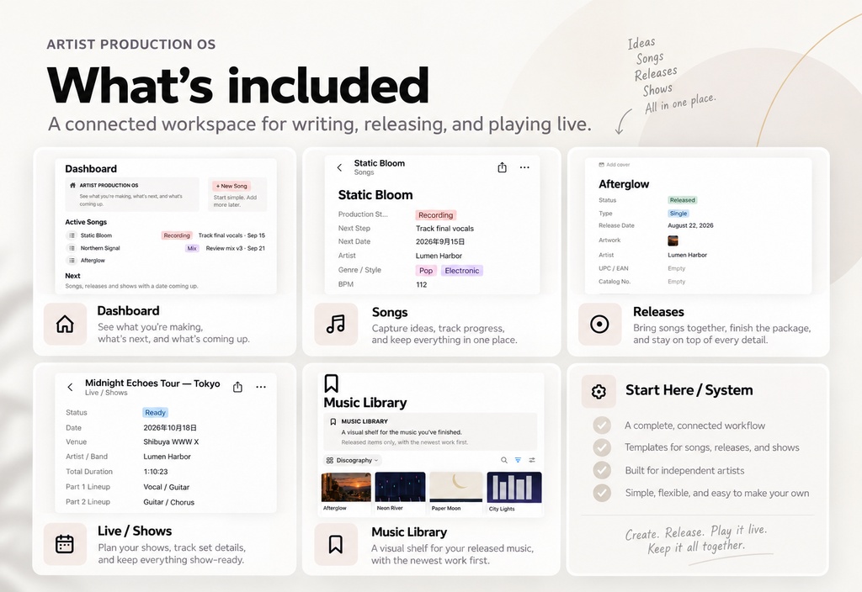Image resolution: width=862 pixels, height=592 pixels.
Task: Open the Recording production status tag in Static Bloom
Action: click(x=435, y=215)
